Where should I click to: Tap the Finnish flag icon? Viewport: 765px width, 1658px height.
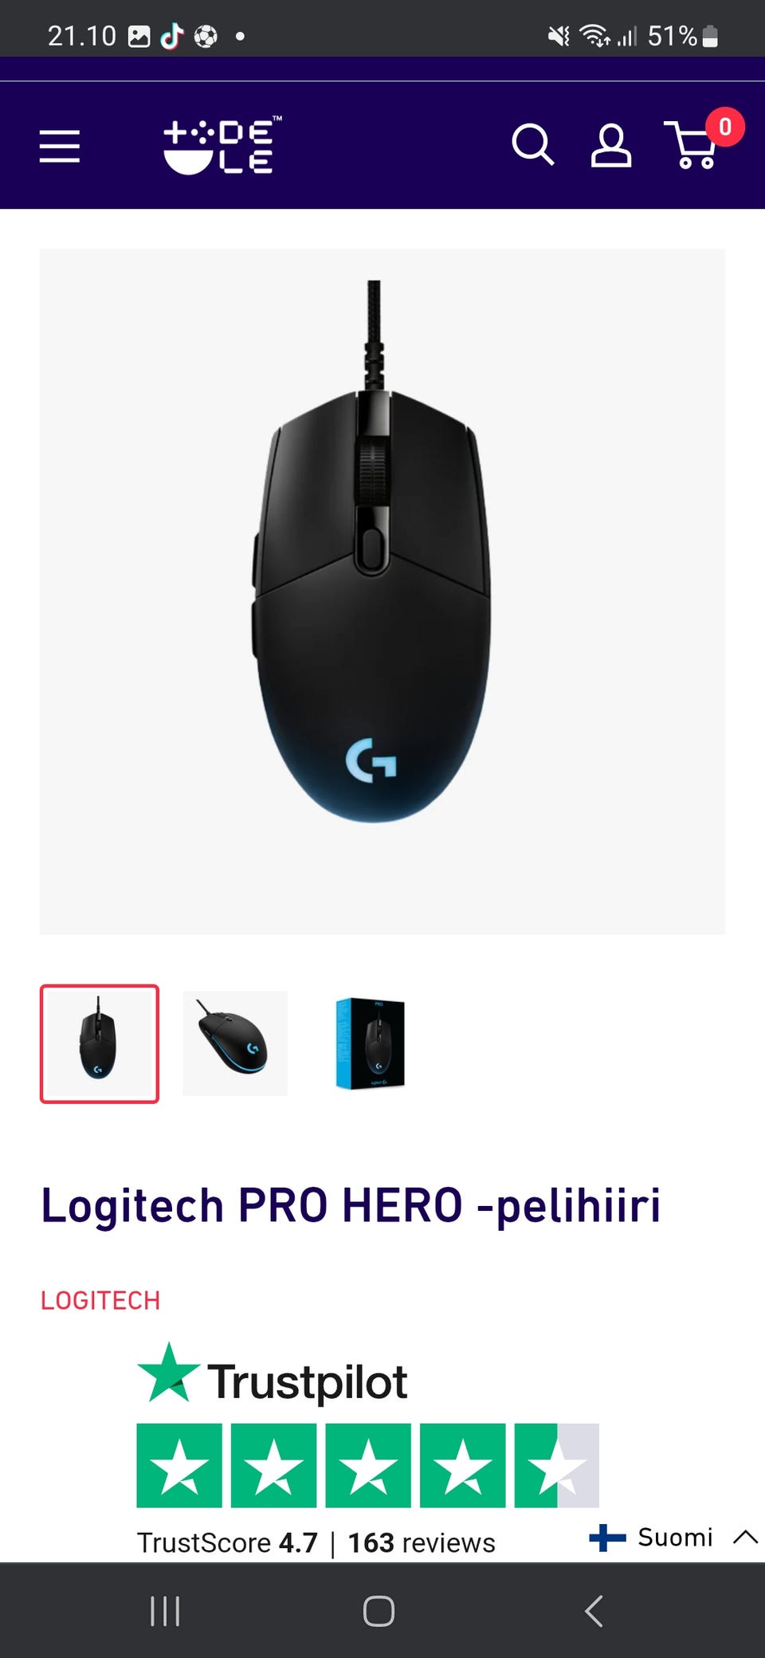(x=607, y=1537)
